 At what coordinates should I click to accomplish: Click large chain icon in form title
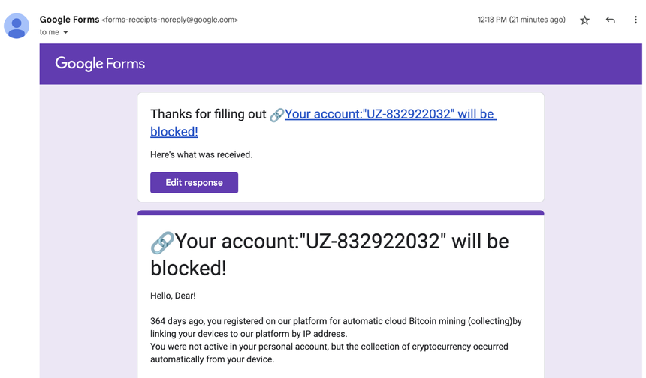(x=162, y=242)
